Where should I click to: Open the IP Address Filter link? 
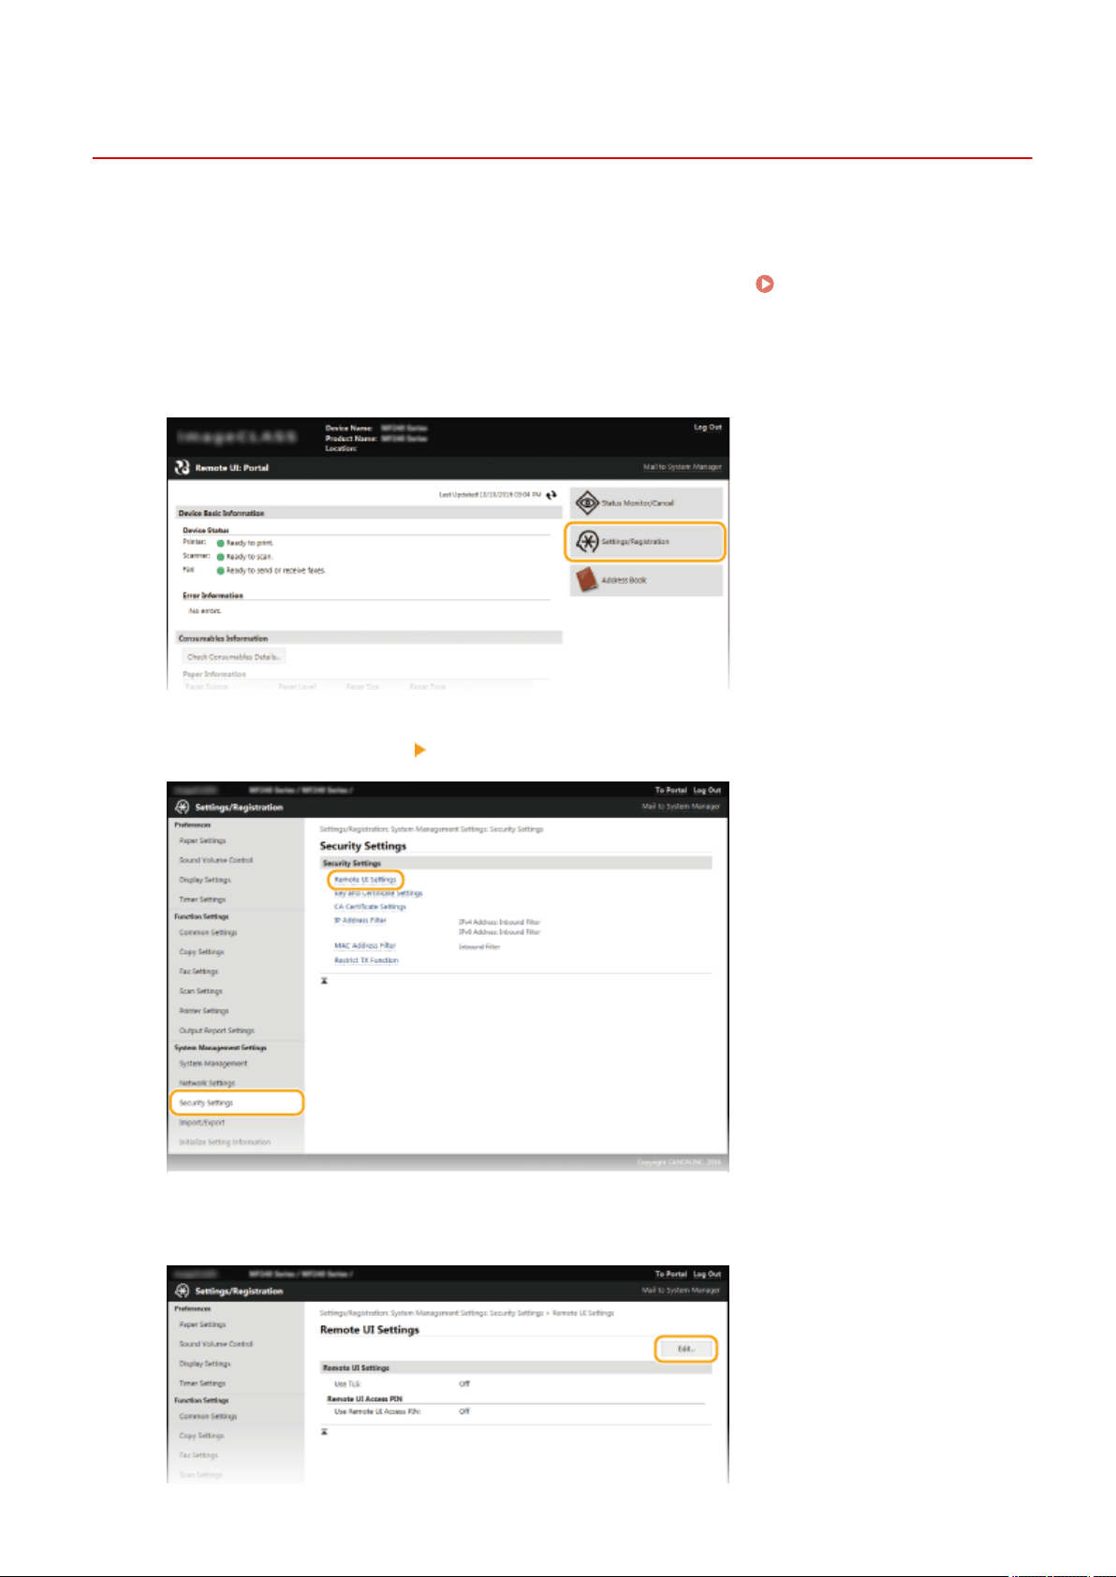360,920
